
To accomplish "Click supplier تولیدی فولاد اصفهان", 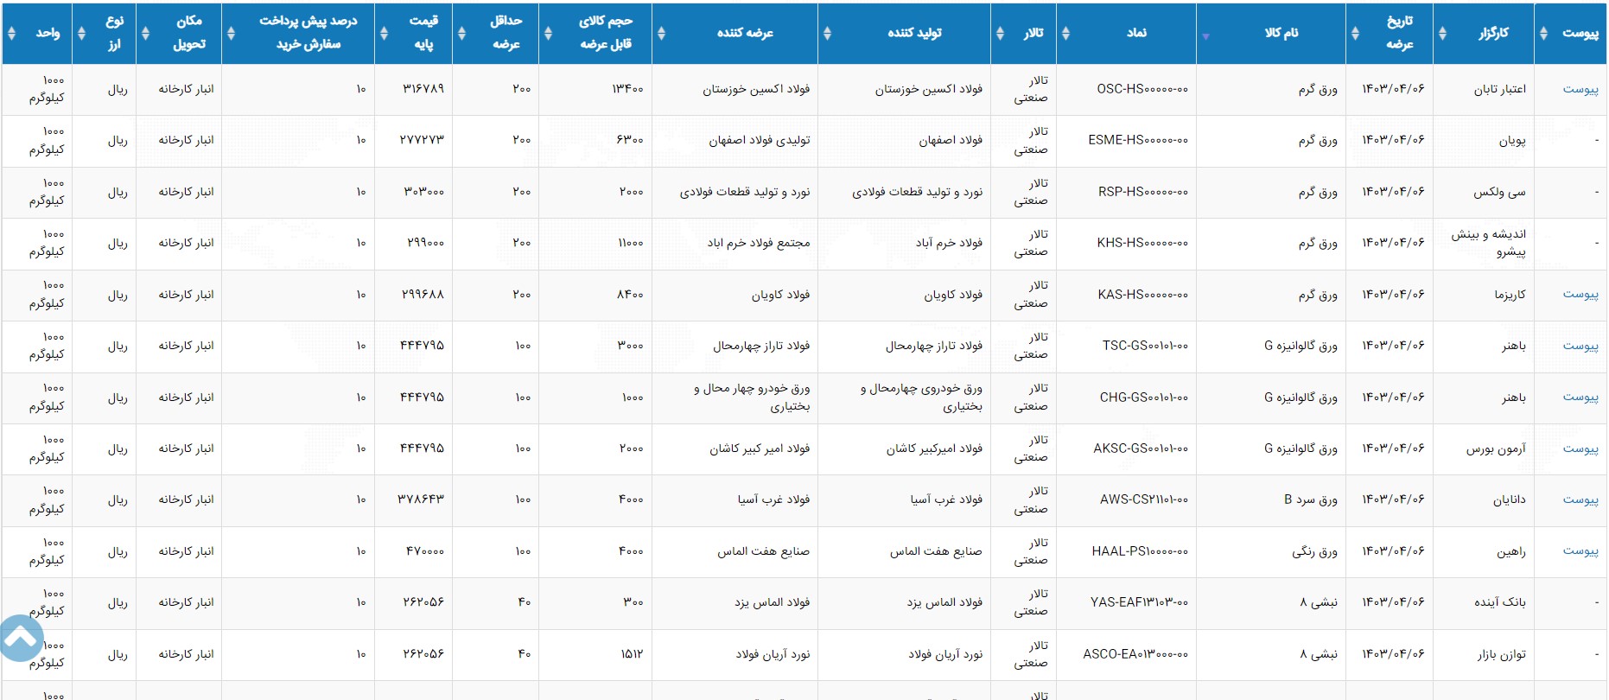I will click(760, 140).
